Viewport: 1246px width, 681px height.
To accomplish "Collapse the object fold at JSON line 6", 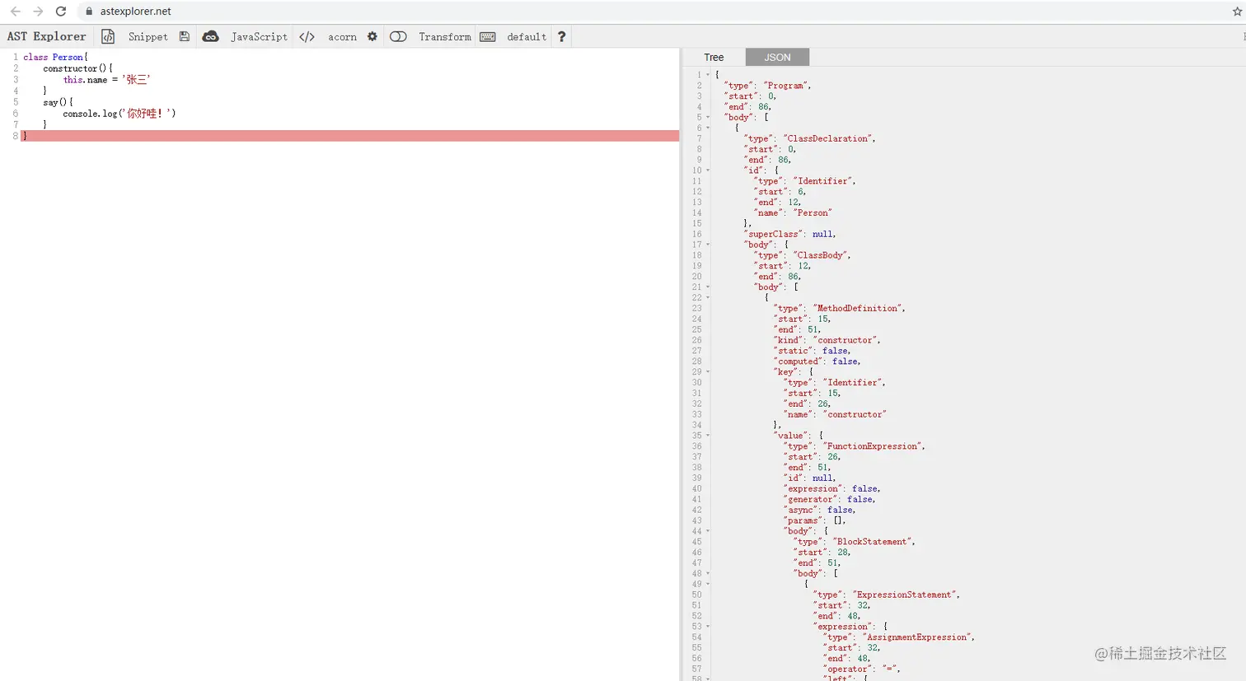I will click(x=708, y=128).
